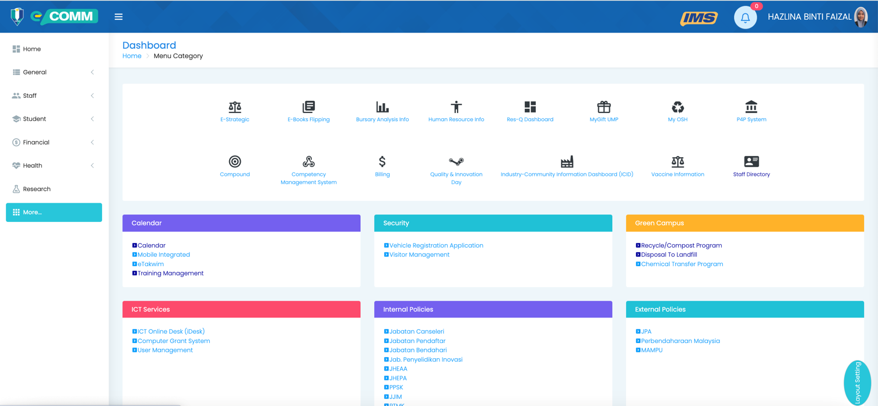Toggle the hamburger sidebar menu
The image size is (878, 406).
coord(118,17)
